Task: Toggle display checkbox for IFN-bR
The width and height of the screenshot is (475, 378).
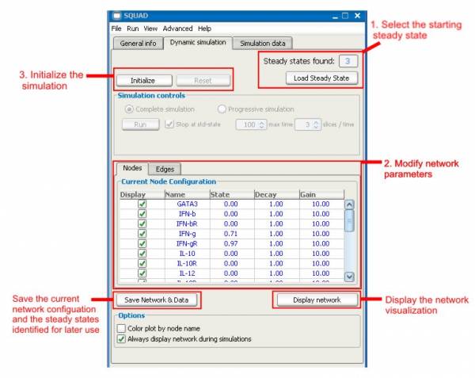Action: click(142, 223)
